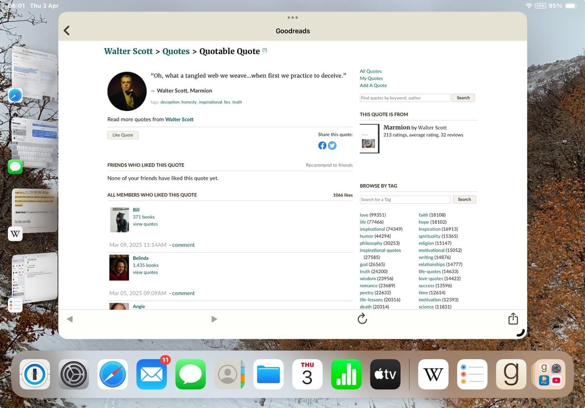Viewport: 585px width, 408px height.
Task: Open Bill's cat profile photo
Action: coord(119,220)
